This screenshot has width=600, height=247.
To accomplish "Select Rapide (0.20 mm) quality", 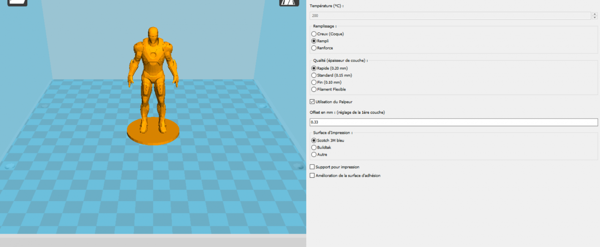I will tap(330, 68).
